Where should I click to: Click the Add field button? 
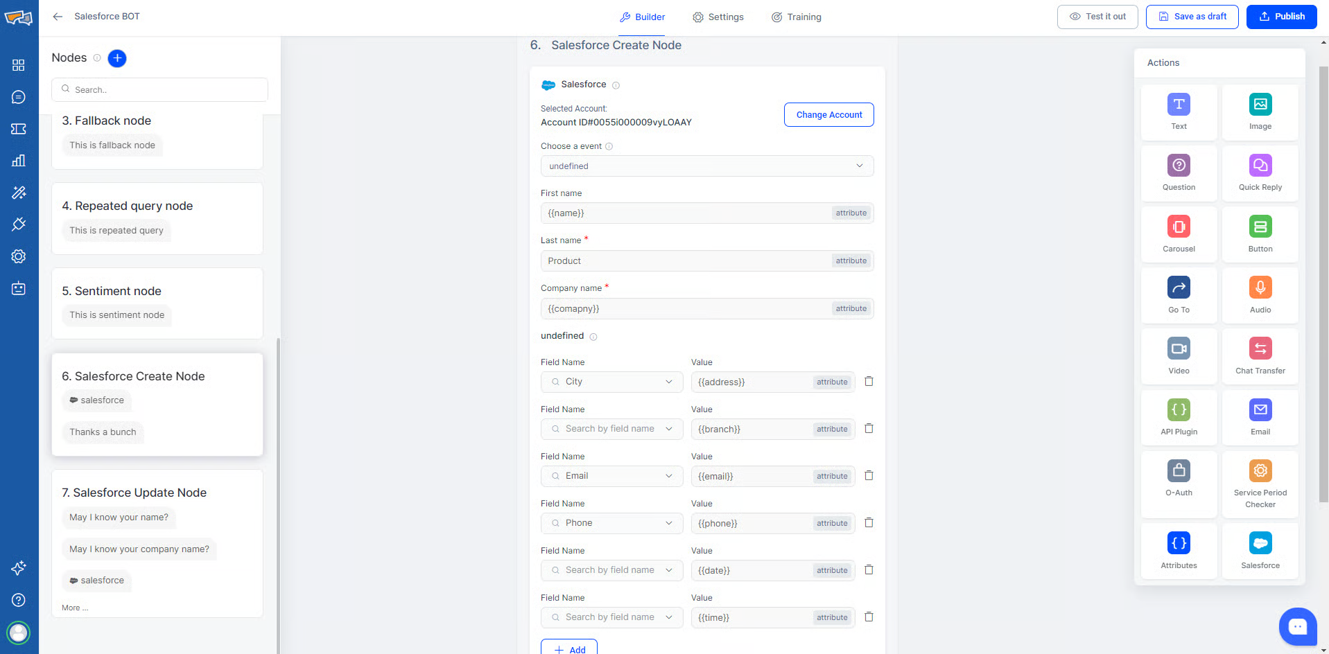(568, 648)
